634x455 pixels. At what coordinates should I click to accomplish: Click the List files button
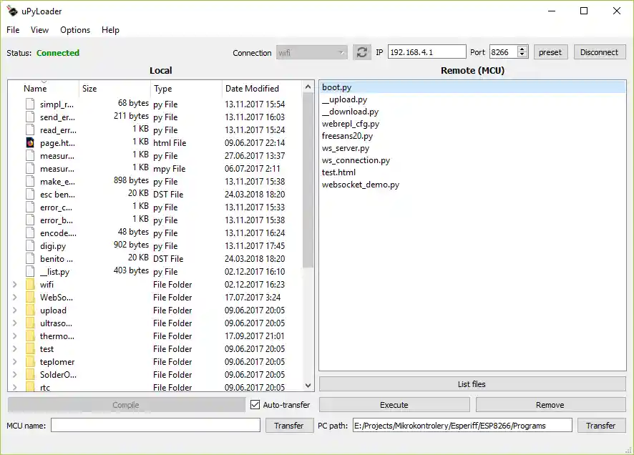pyautogui.click(x=472, y=384)
